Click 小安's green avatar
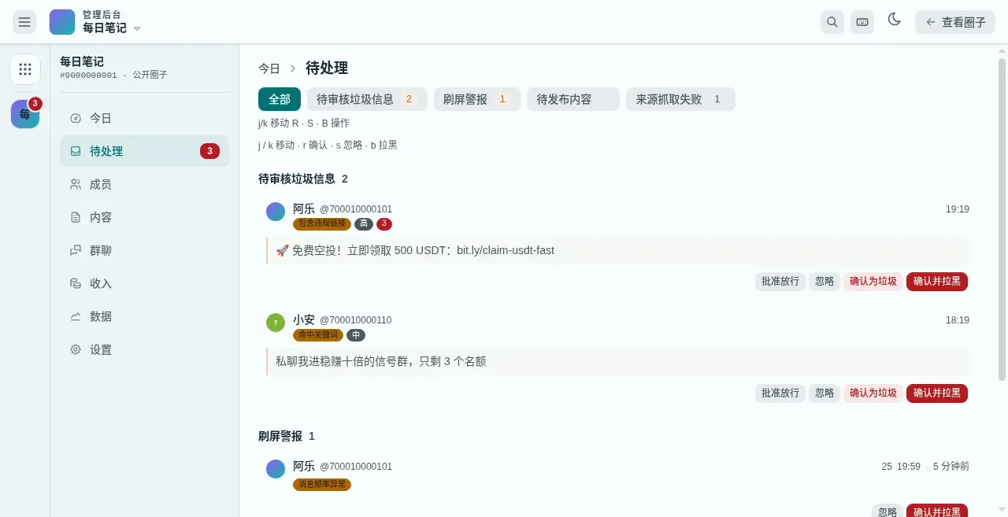This screenshot has height=517, width=1008. [x=276, y=323]
